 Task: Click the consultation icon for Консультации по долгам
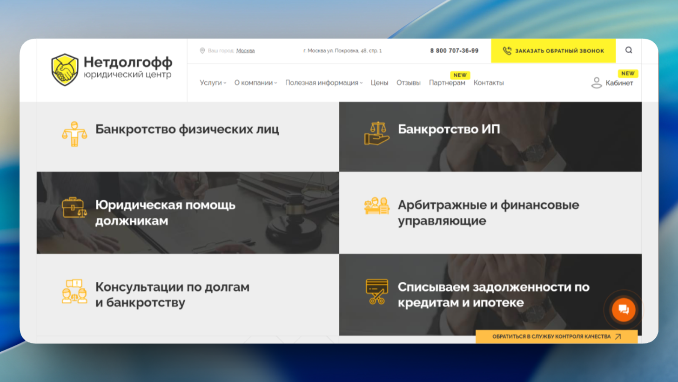click(x=74, y=292)
